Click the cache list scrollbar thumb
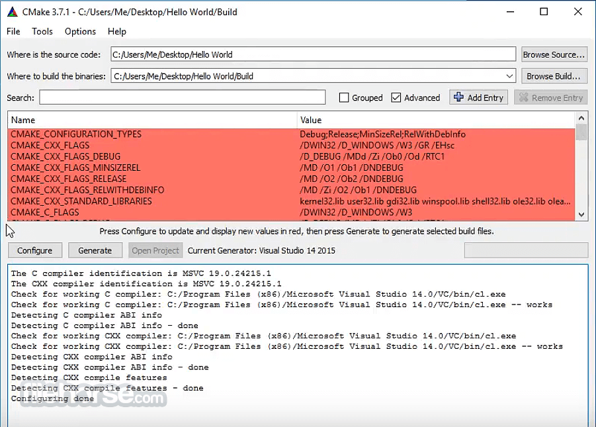The width and height of the screenshot is (596, 427). [581, 132]
